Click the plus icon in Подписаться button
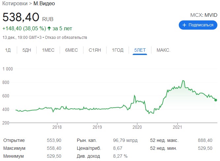Screen dimensions: 220x161 (184, 25)
